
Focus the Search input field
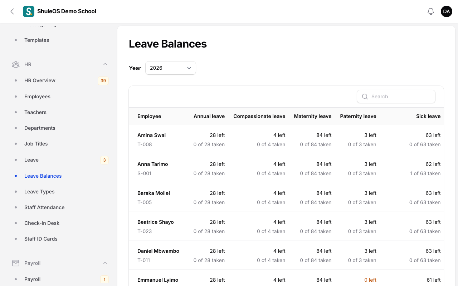[396, 97]
